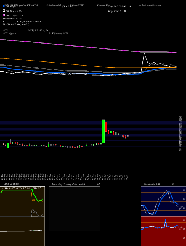The image size is (186, 246).
Task: Open the 'Stochastics & R' panel title
Action: (x=152, y=184)
